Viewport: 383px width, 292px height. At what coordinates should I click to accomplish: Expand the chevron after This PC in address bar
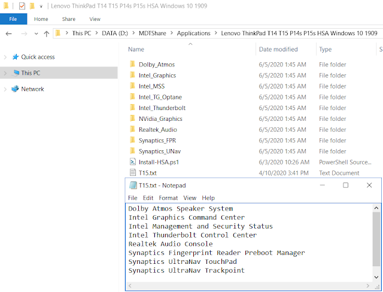click(96, 33)
